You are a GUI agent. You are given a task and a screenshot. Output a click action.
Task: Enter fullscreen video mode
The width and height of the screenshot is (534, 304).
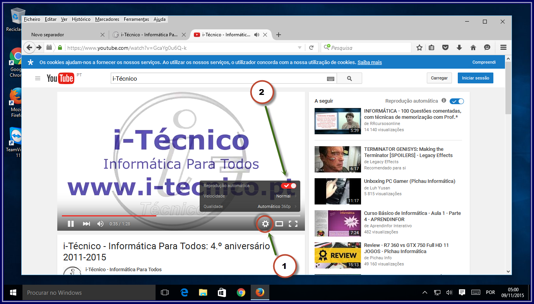point(293,224)
